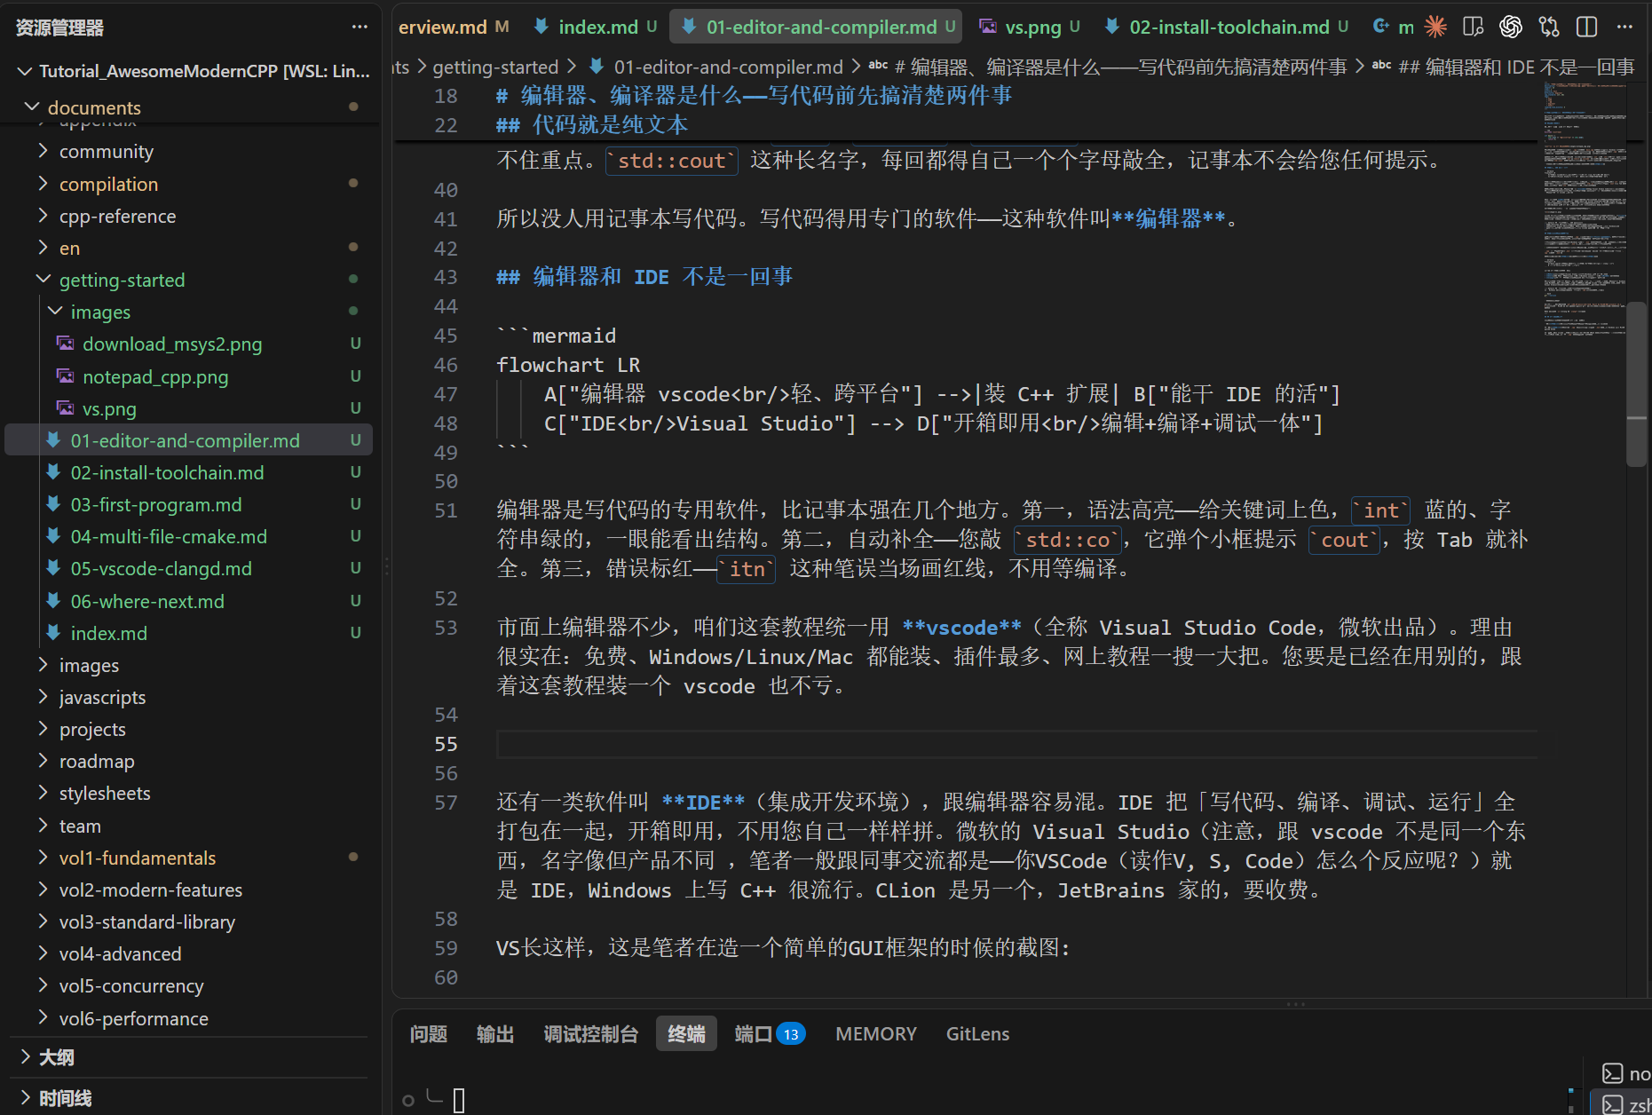Open 02-install-toolchain.md in the file tree

coord(167,472)
